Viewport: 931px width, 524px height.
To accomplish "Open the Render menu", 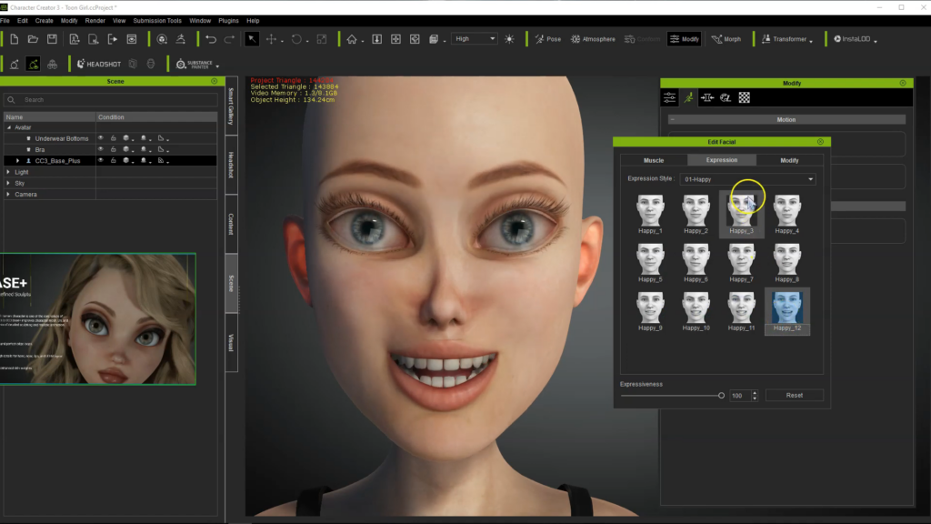I will coord(95,20).
